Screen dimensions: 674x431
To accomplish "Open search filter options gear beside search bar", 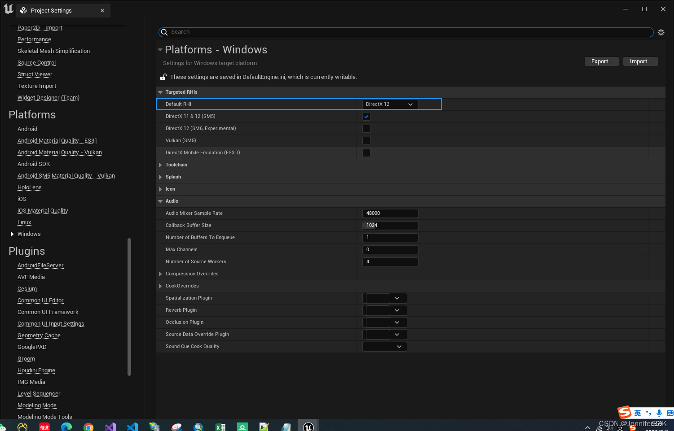I will [661, 32].
